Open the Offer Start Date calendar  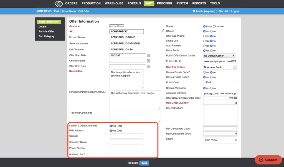pyautogui.click(x=149, y=55)
